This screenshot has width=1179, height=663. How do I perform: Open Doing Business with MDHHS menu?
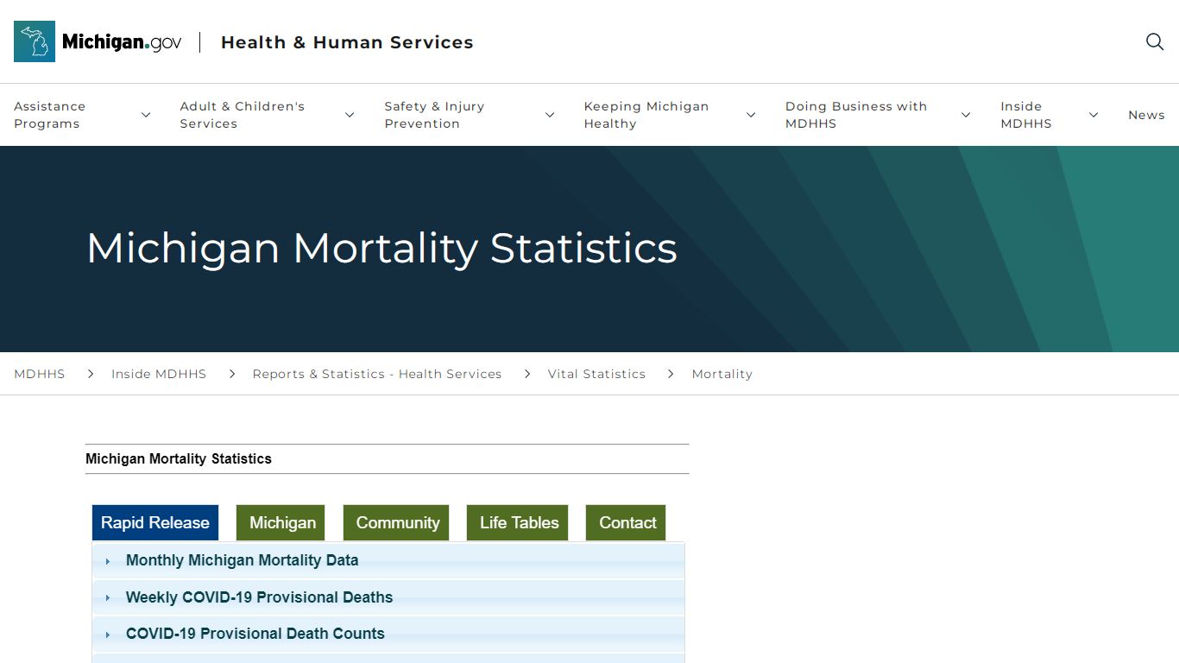click(856, 115)
